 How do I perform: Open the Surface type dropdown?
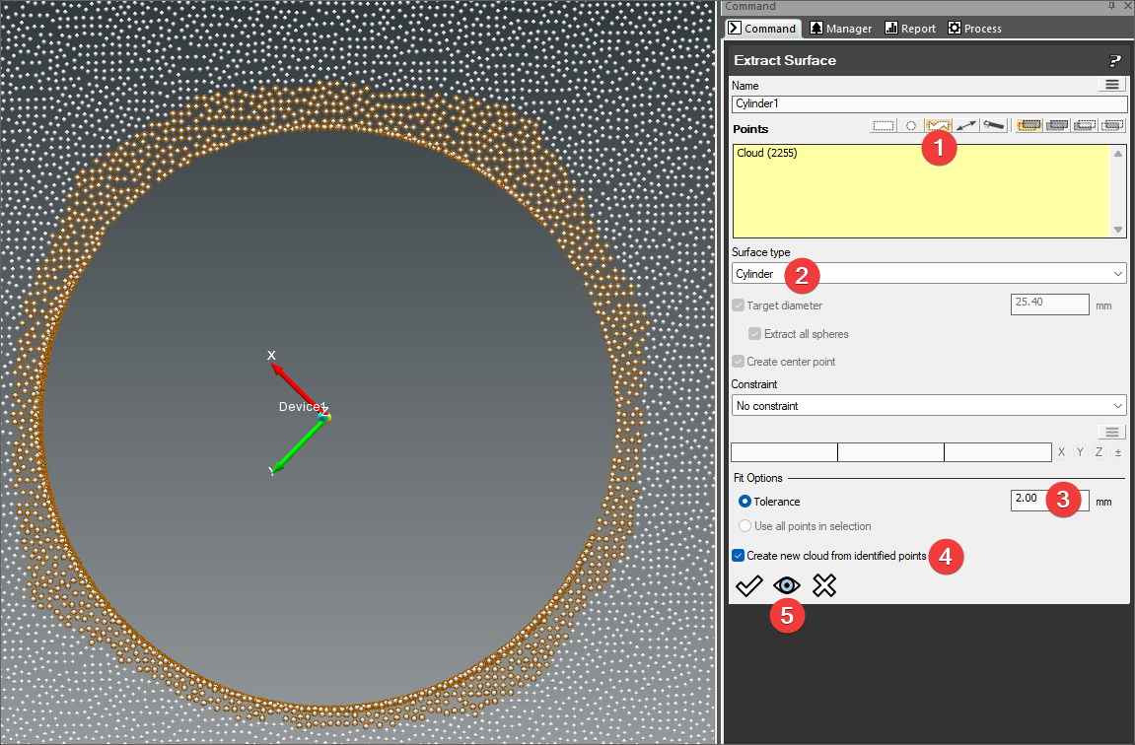tap(928, 274)
